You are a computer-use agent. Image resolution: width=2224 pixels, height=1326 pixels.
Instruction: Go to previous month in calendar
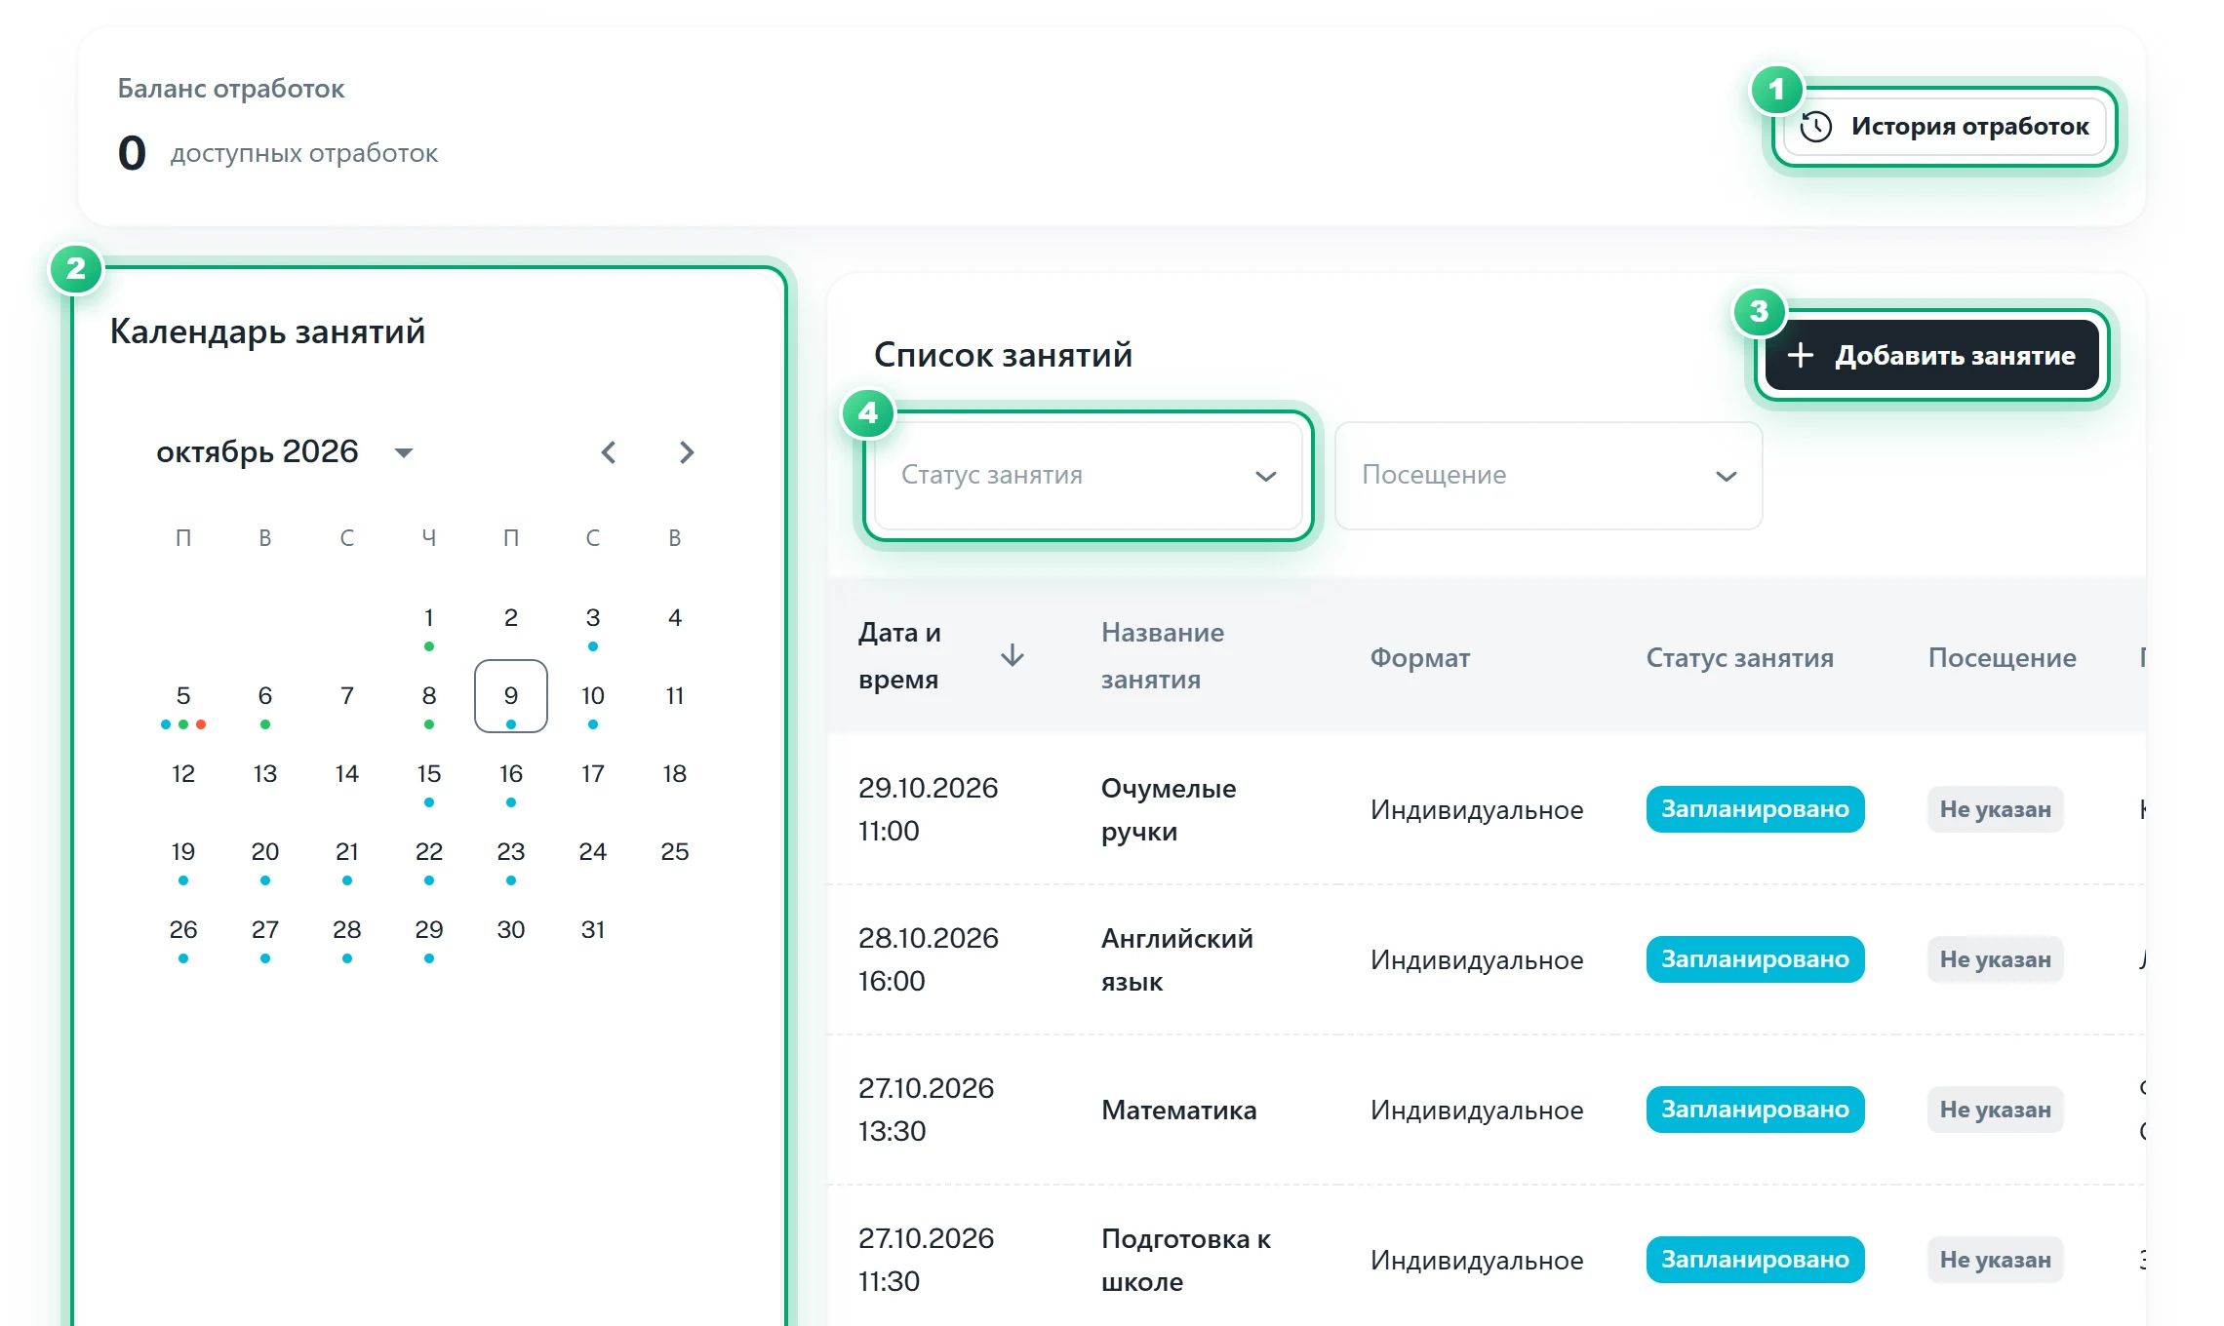pyautogui.click(x=609, y=451)
